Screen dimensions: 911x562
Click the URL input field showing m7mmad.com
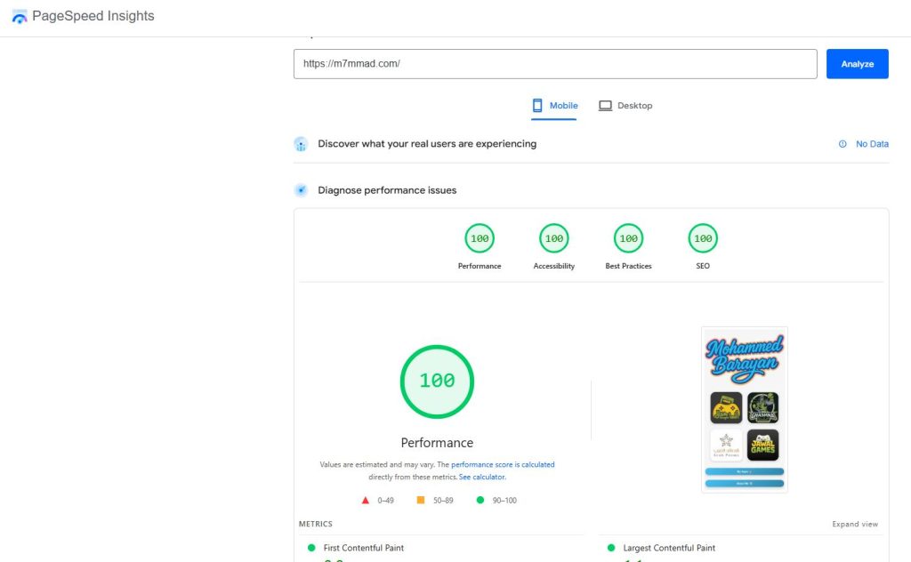pyautogui.click(x=555, y=63)
